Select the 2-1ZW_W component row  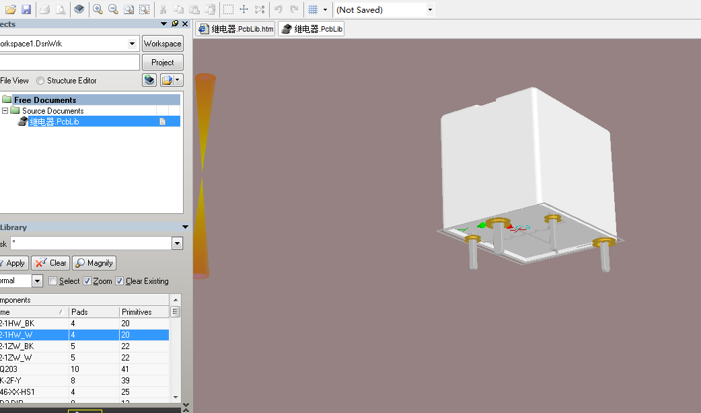(85, 358)
